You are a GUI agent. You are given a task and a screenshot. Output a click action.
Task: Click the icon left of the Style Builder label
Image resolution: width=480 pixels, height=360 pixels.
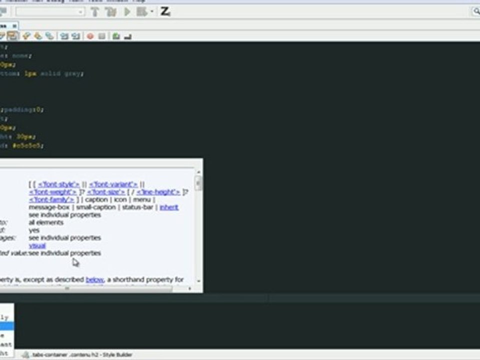[x=25, y=355]
